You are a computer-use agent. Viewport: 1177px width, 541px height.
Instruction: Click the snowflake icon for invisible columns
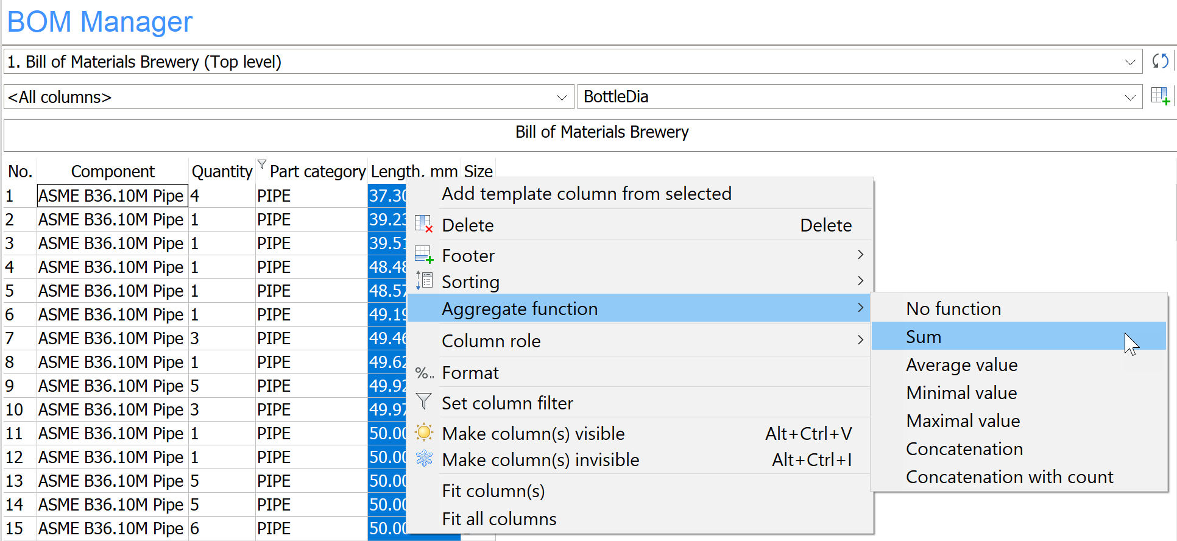tap(423, 459)
